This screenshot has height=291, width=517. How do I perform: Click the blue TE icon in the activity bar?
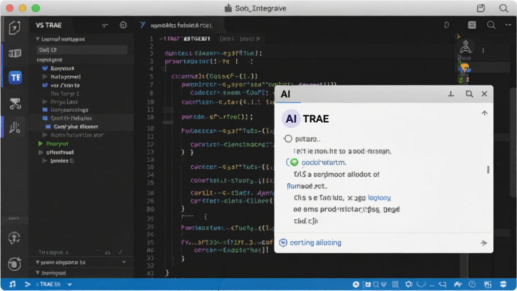point(15,77)
